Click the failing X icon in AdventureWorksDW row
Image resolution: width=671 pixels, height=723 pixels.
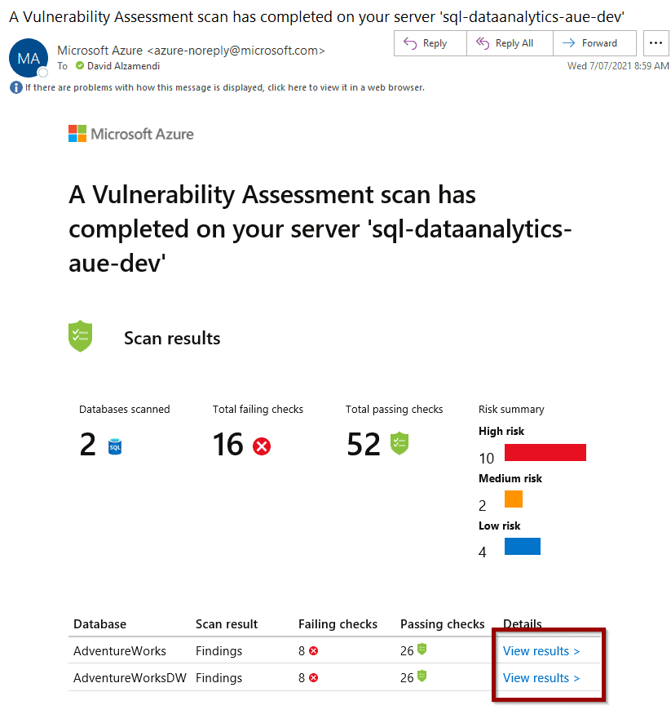point(314,678)
